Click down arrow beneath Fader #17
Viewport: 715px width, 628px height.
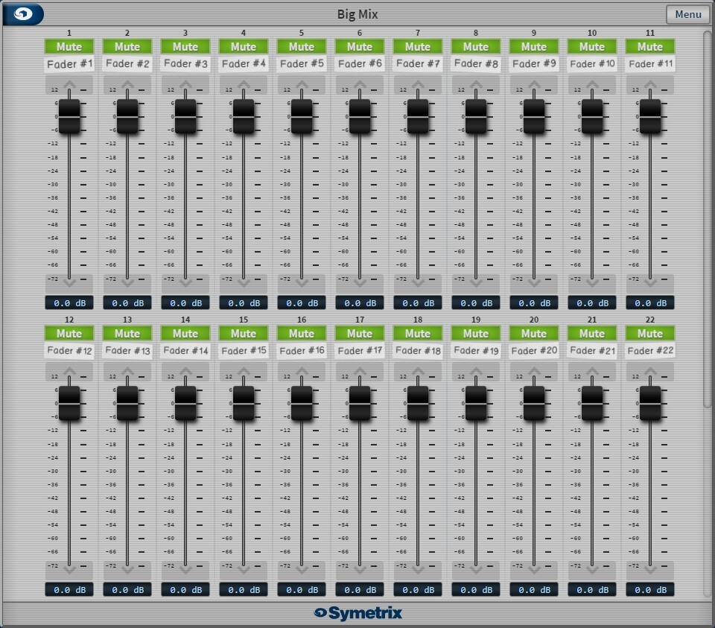coord(360,569)
